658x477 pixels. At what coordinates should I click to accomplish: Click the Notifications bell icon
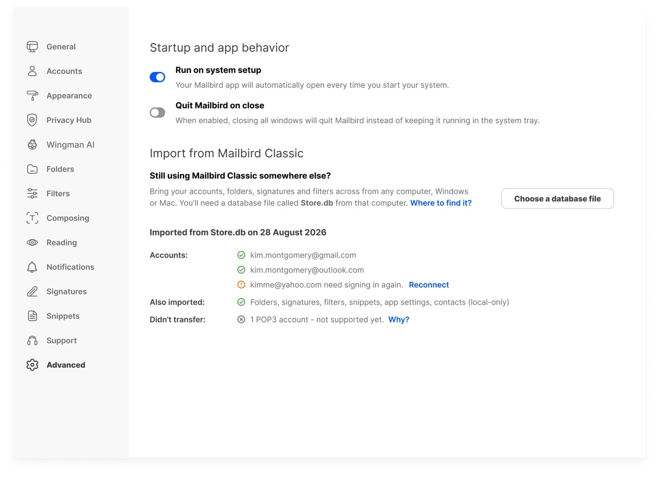pos(32,267)
